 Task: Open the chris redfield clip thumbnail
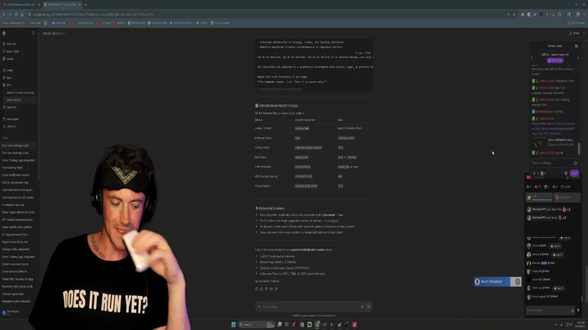[x=539, y=143]
